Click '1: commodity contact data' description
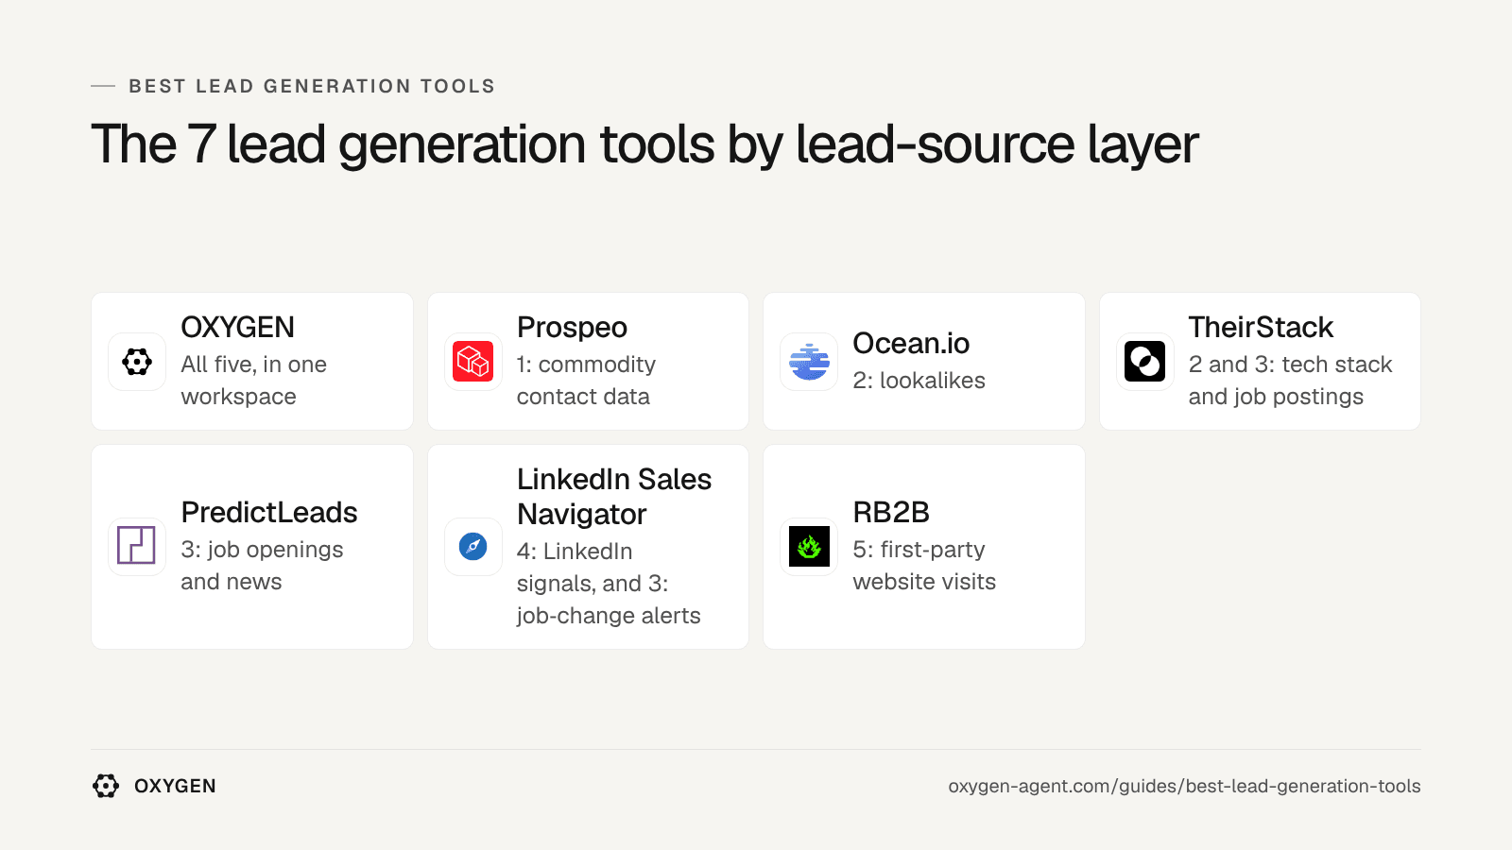 (586, 381)
